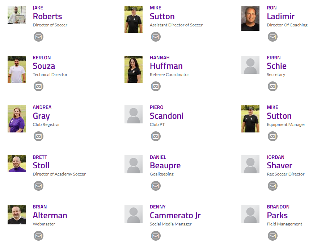Open Denny Cammerato Jr's profile name
The image size is (317, 245).
tap(175, 215)
